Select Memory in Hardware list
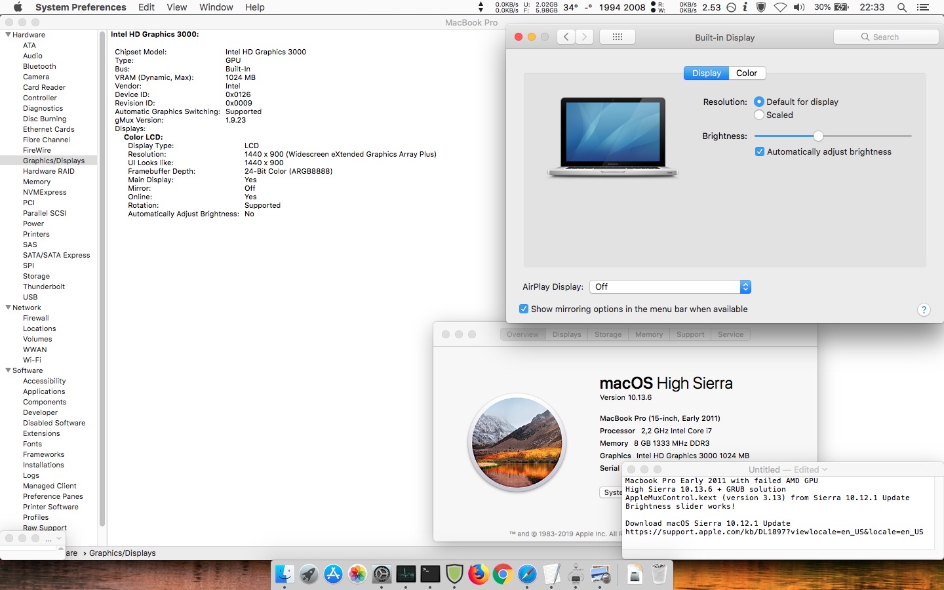Viewport: 944px width, 590px height. coord(37,182)
